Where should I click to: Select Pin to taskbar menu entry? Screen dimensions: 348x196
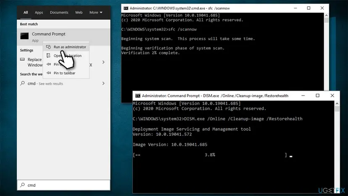pyautogui.click(x=66, y=73)
